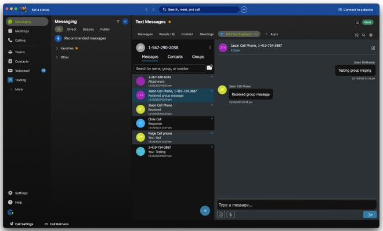Set a status
The height and width of the screenshot is (231, 383).
[40, 10]
